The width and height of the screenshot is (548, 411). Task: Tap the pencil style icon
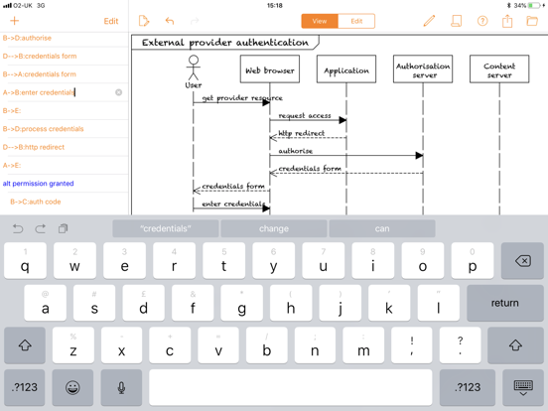[429, 21]
